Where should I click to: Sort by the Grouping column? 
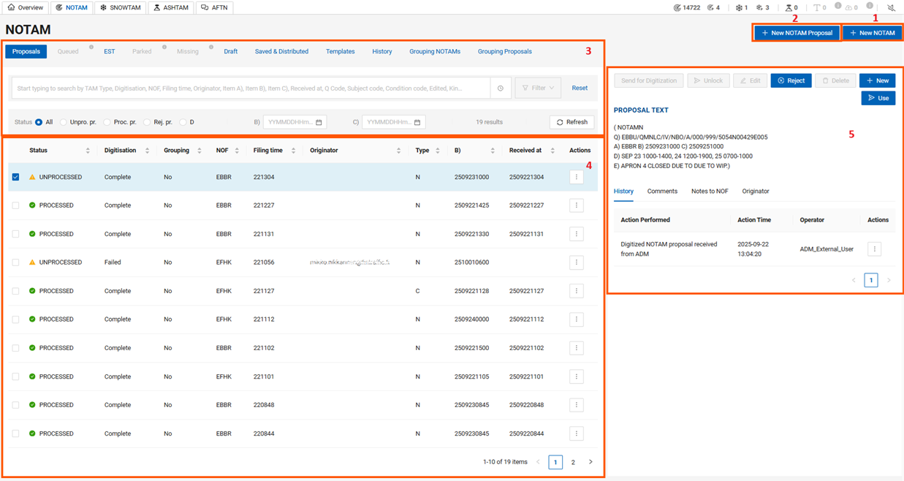tap(199, 151)
